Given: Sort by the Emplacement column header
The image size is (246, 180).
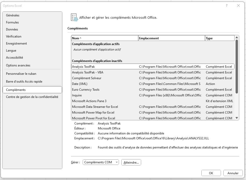Looking at the screenshot, I should [171, 38].
